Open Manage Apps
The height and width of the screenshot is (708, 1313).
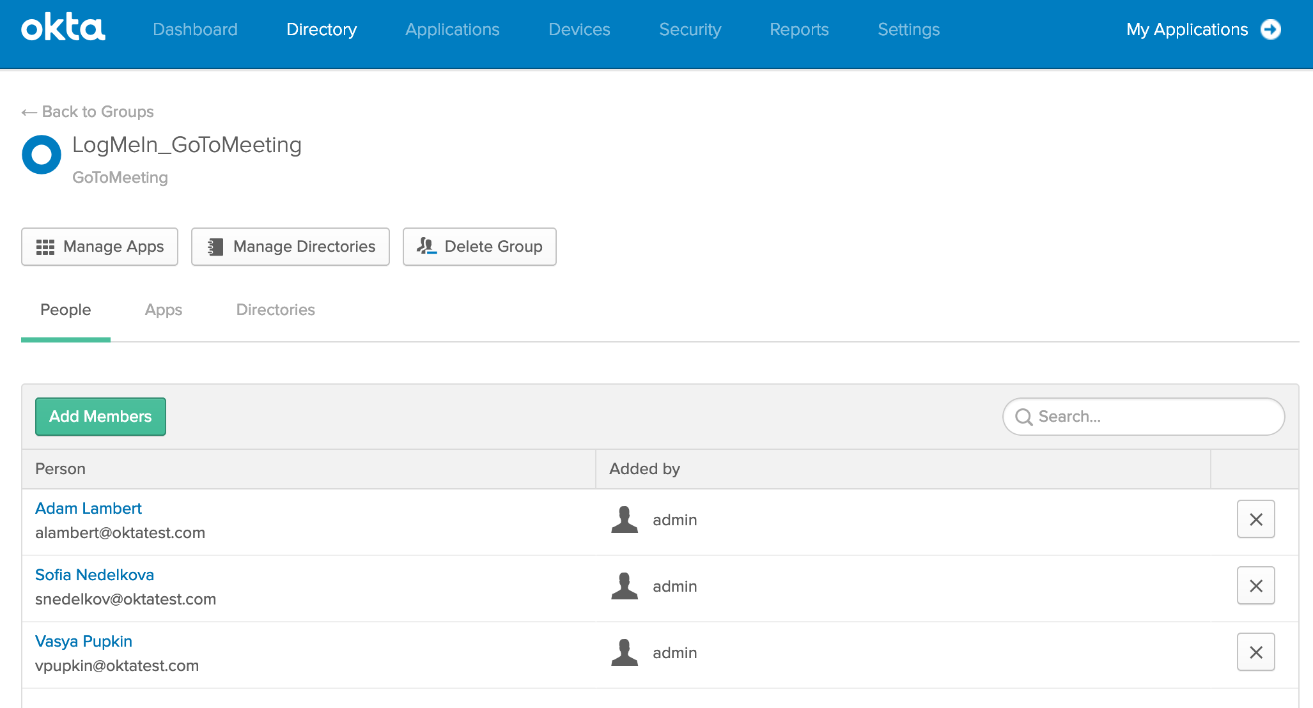[100, 247]
